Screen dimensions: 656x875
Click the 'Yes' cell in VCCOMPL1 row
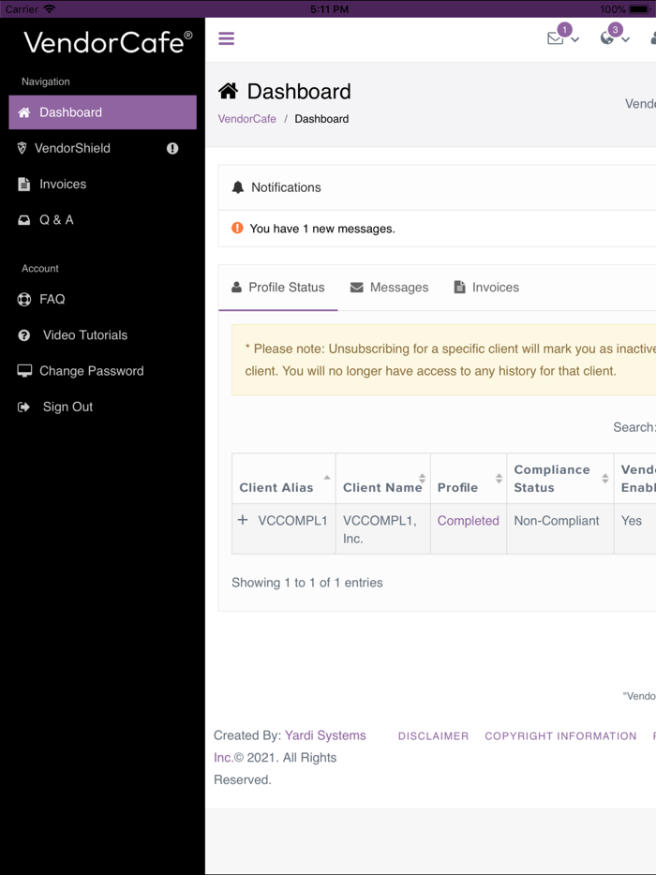(x=632, y=521)
